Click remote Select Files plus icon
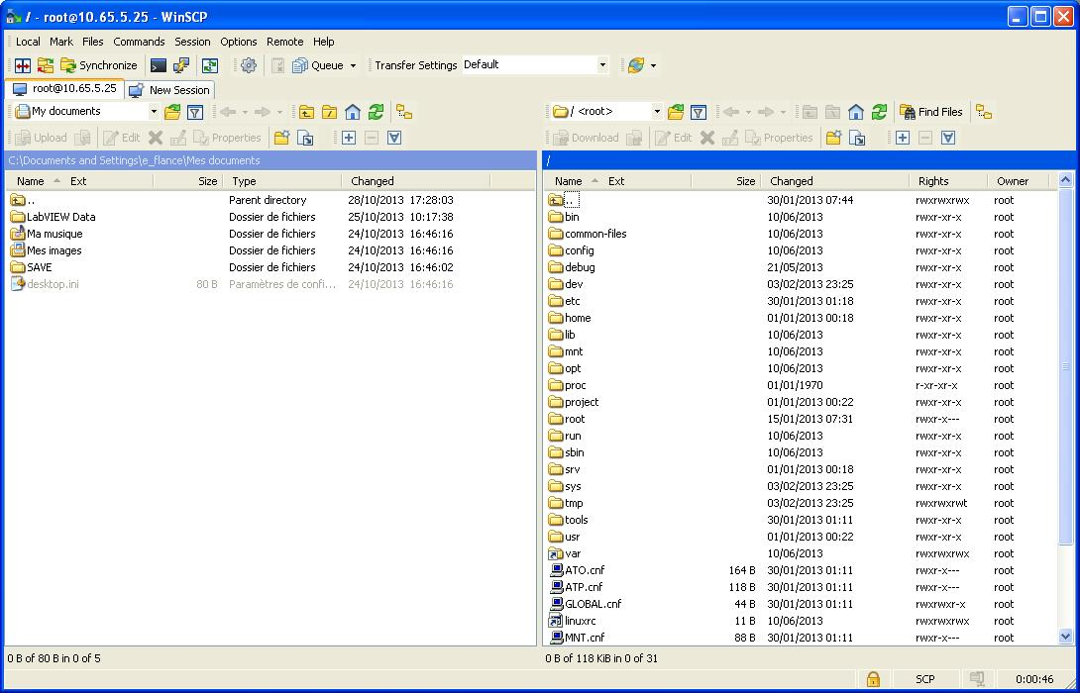 [903, 138]
